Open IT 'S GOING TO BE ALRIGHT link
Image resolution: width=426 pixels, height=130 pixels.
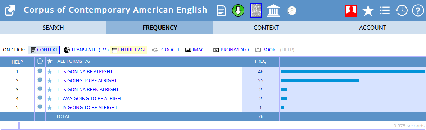[x=87, y=80]
